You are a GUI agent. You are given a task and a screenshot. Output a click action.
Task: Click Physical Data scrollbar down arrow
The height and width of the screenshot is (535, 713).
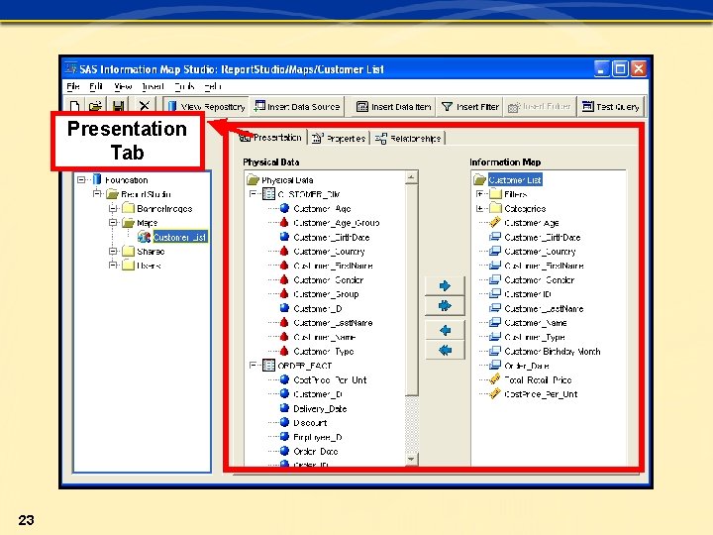point(411,459)
